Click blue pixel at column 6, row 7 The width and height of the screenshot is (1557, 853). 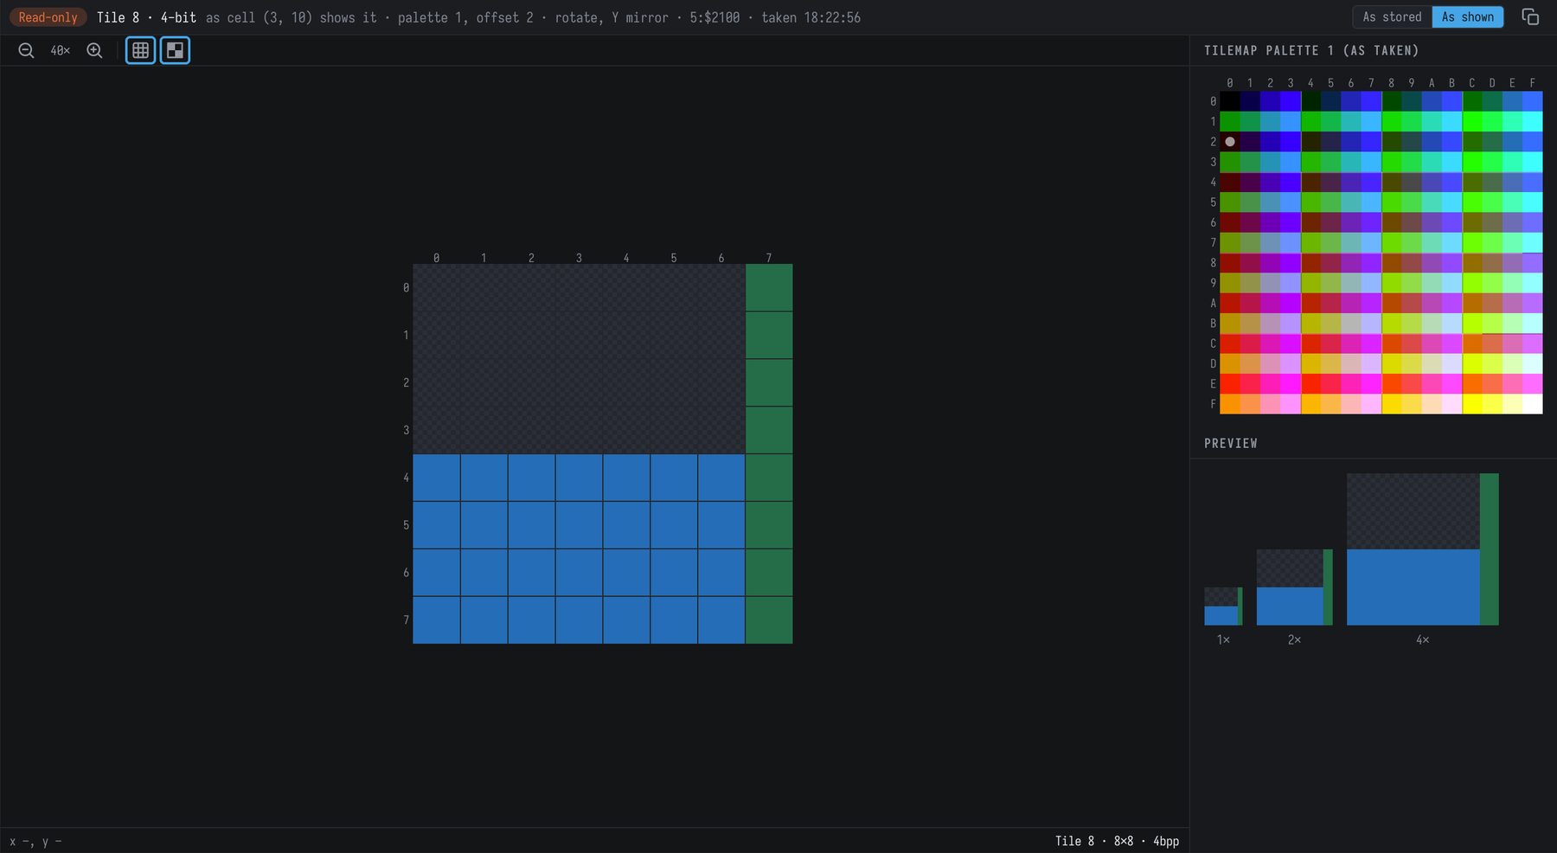[721, 620]
